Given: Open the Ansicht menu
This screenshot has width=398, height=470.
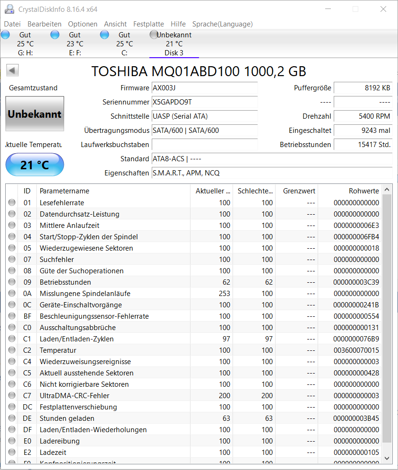Looking at the screenshot, I should pos(115,24).
